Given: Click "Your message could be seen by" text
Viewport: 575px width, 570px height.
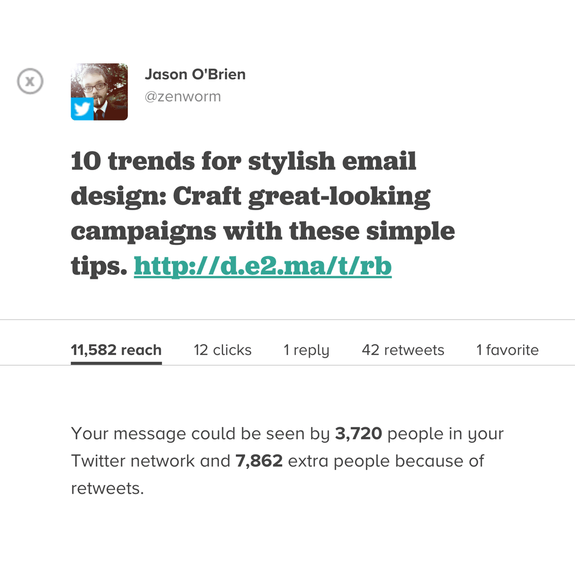Looking at the screenshot, I should [x=200, y=433].
